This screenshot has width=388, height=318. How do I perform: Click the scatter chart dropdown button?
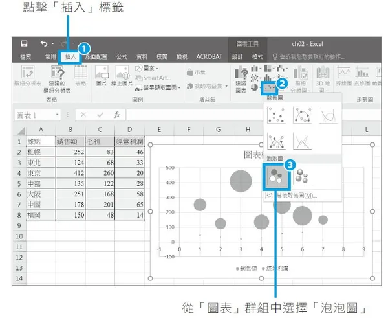[269, 87]
